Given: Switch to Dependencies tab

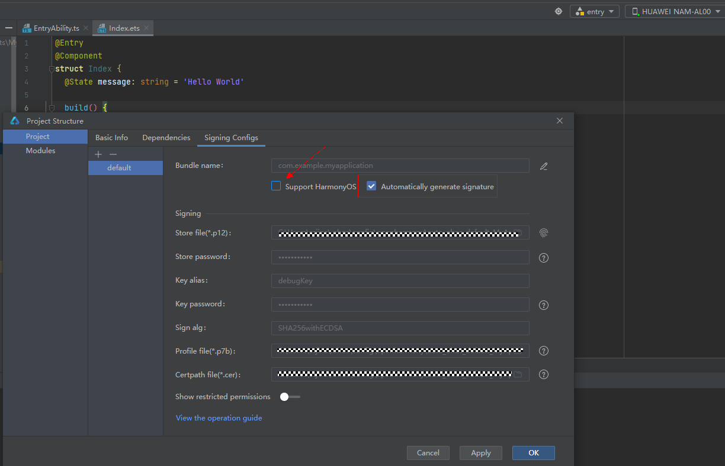Looking at the screenshot, I should pos(166,137).
